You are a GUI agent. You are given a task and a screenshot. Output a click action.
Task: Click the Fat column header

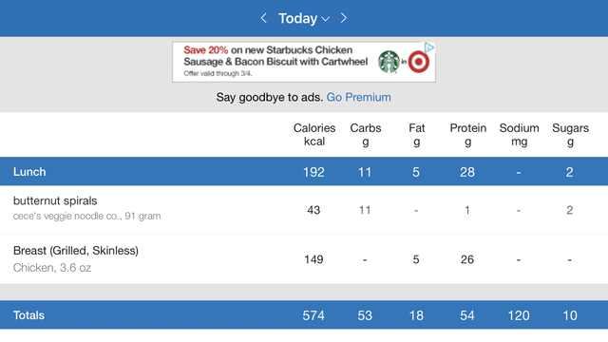tap(416, 135)
